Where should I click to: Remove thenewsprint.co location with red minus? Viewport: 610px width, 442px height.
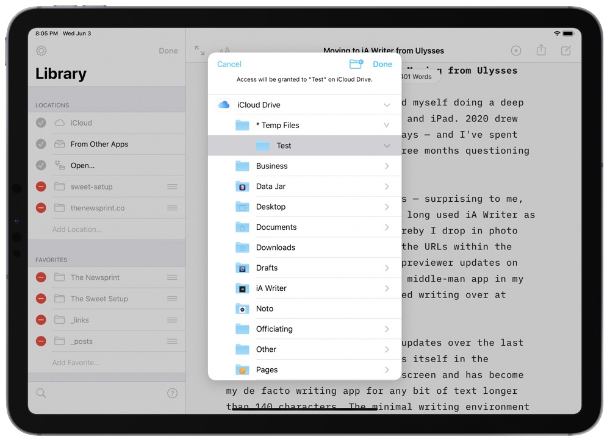(41, 208)
